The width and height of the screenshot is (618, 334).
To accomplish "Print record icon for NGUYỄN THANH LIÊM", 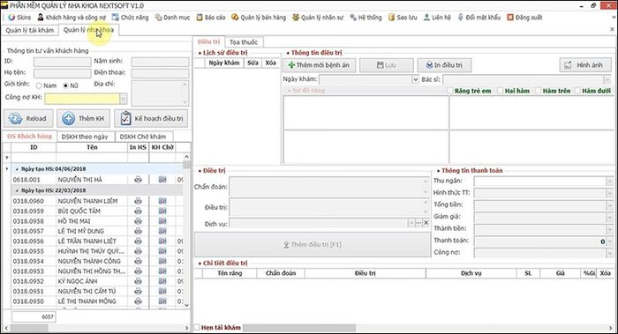I will coord(138,201).
